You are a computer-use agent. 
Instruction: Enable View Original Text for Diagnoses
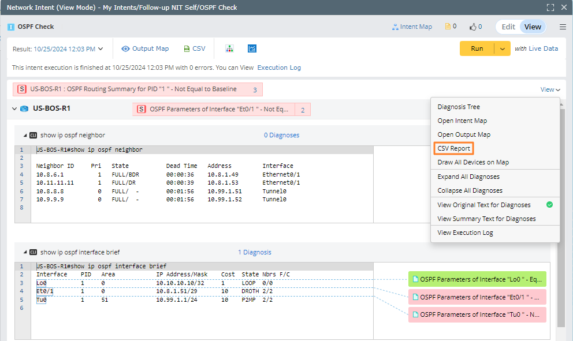point(484,205)
